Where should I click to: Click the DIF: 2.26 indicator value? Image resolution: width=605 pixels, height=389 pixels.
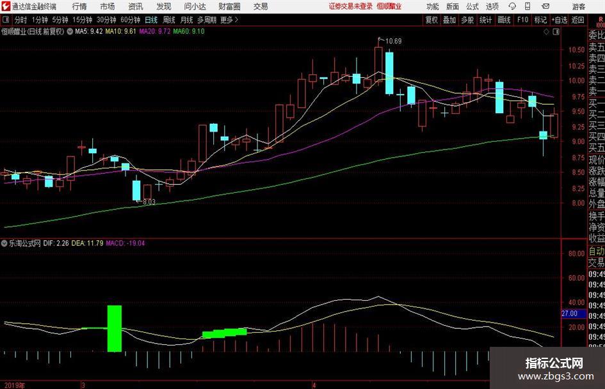pos(56,243)
